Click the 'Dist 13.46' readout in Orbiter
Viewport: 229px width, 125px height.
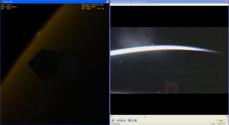pos(5,8)
